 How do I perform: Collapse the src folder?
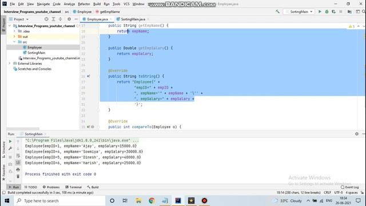14,42
